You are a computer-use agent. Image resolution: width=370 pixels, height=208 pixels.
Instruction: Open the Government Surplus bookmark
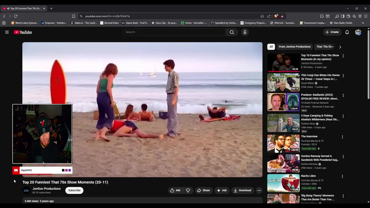click(x=313, y=23)
